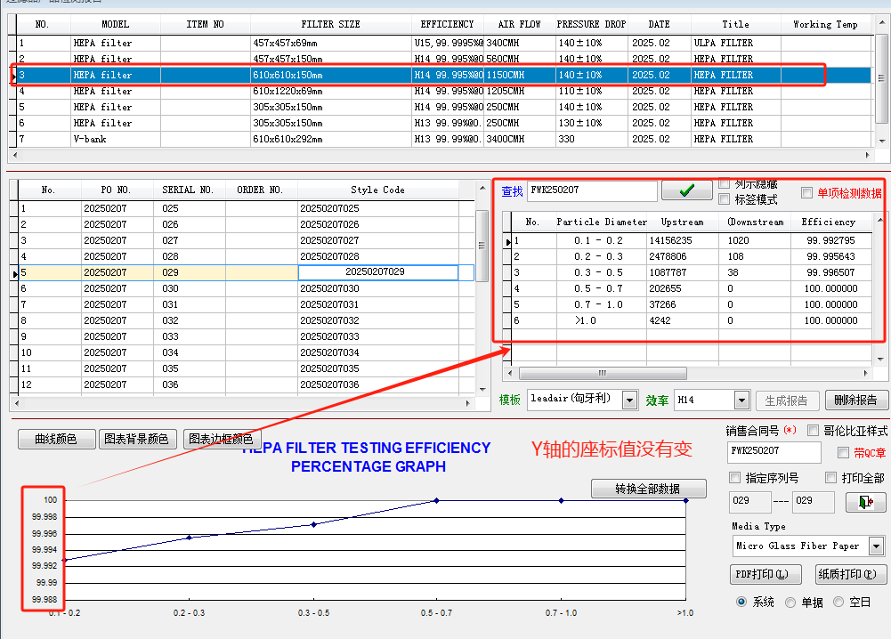Click the Particle Diameter column header
The width and height of the screenshot is (891, 639).
pos(601,222)
